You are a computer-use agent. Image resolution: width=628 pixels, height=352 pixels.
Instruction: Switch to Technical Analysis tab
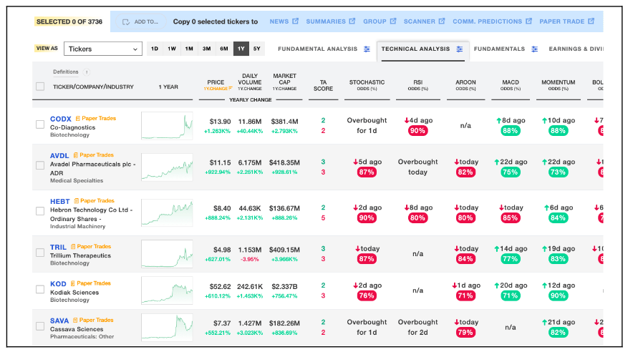(415, 49)
